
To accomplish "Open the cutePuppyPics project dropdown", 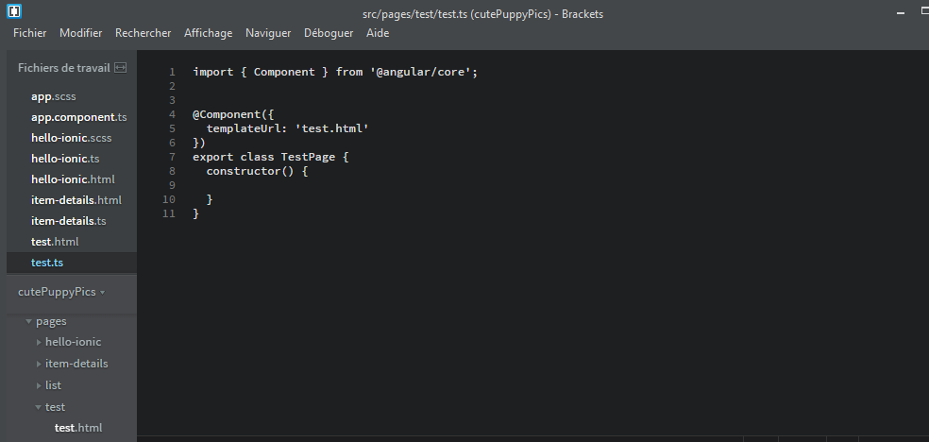I will 61,292.
